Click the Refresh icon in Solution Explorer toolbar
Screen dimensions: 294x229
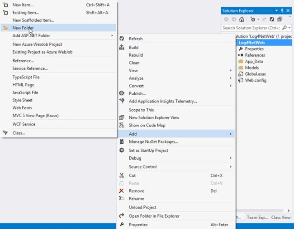(272, 19)
